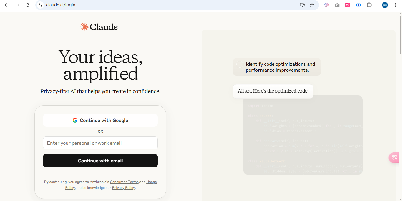
Task: Click the Google logo in the sign-in button
Action: coord(75,120)
